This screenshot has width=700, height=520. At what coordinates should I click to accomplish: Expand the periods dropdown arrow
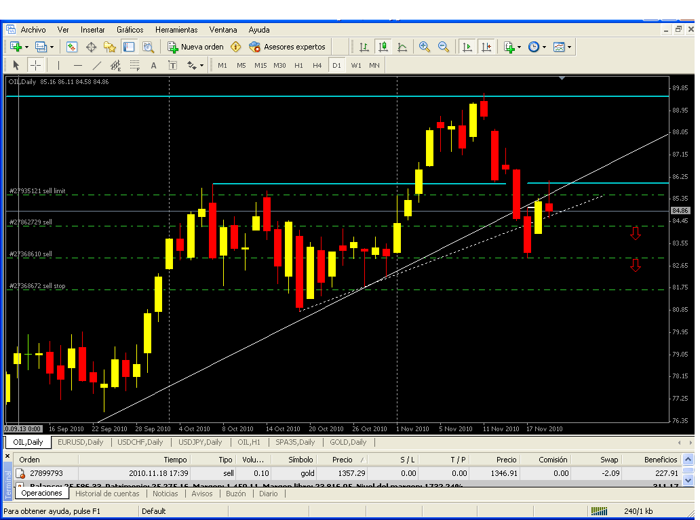[544, 47]
